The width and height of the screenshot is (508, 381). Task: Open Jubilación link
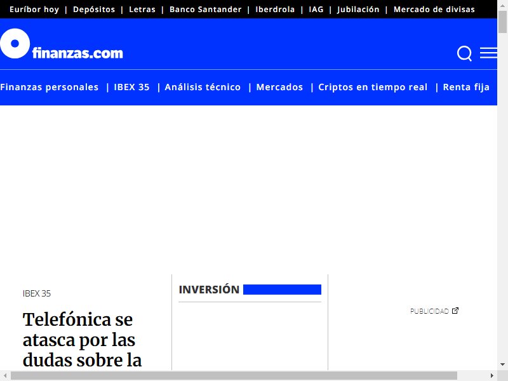click(x=358, y=10)
